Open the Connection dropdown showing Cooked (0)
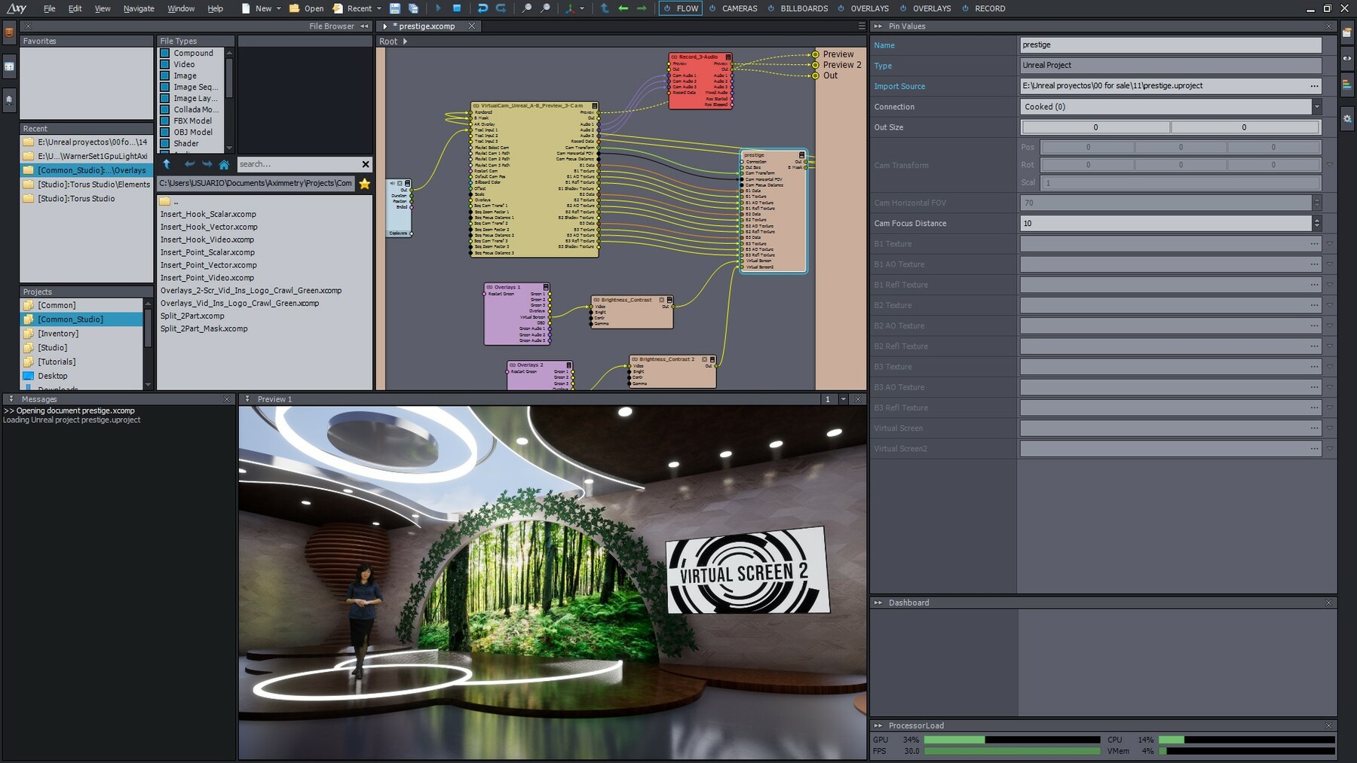Viewport: 1357px width, 763px height. (x=1318, y=106)
